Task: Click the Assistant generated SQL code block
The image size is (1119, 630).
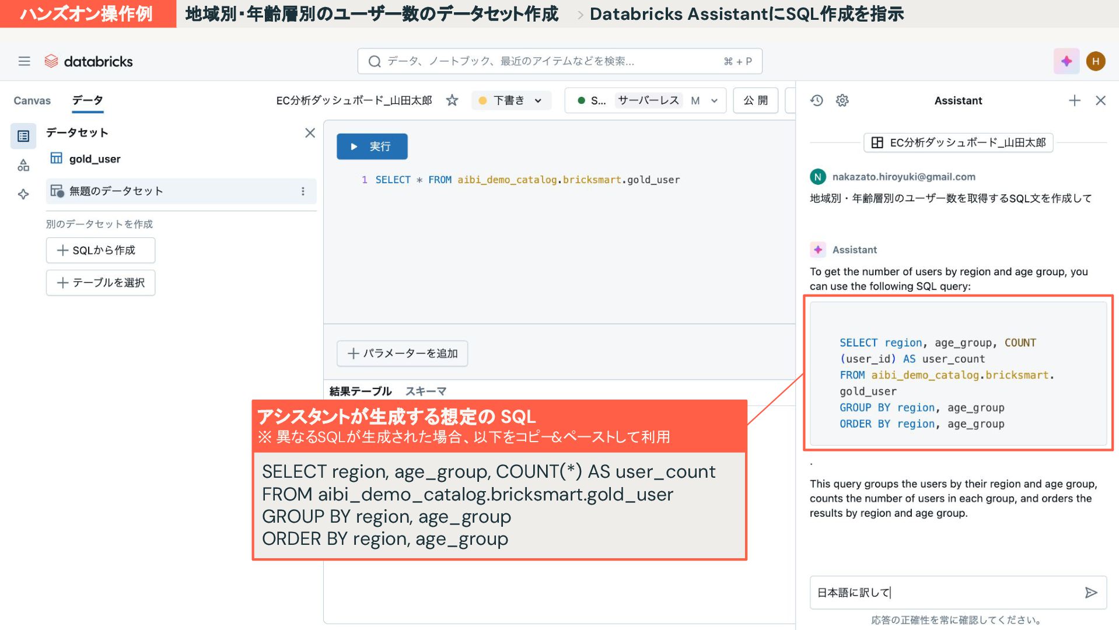Action: tap(958, 373)
